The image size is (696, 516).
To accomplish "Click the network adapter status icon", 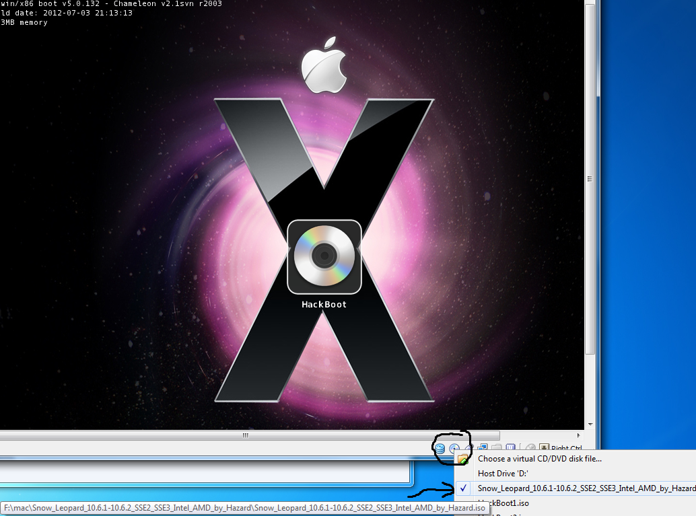I will [x=483, y=447].
